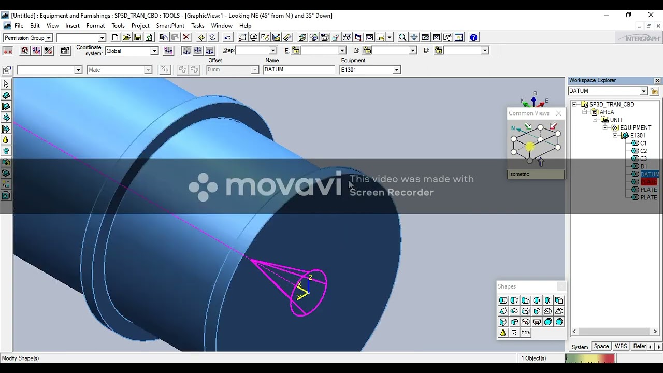663x373 pixels.
Task: Toggle the E coordinate lock
Action: pos(296,51)
